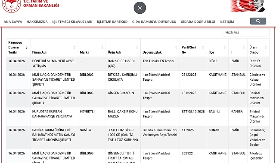
Task: Open İŞLETMECİ KILAVUZLARI menu
Action: pos(72,22)
